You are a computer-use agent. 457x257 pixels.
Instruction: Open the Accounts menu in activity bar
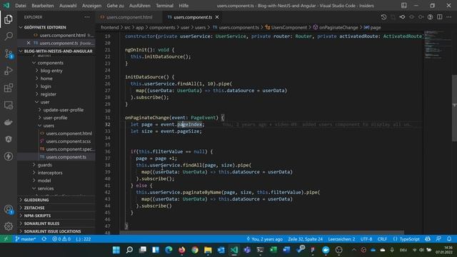click(9, 209)
